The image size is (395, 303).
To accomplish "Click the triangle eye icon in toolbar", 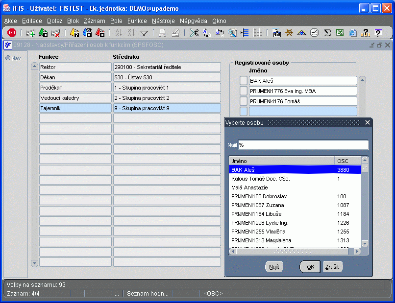I will click(301, 33).
